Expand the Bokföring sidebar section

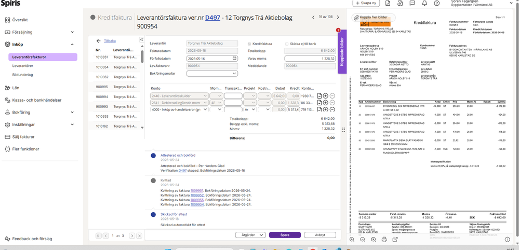point(72,112)
